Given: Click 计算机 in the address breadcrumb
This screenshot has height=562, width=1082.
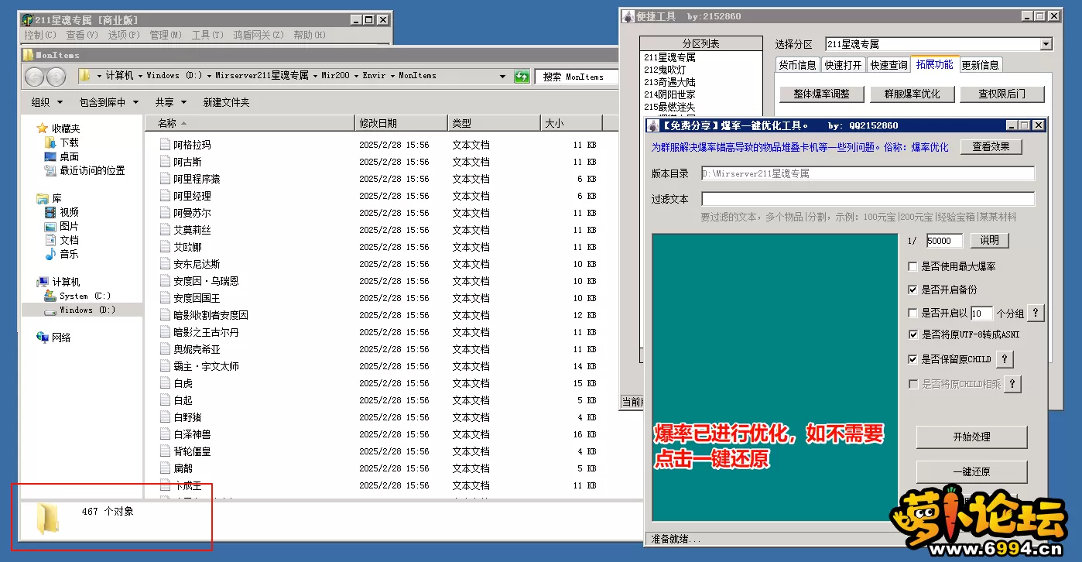Looking at the screenshot, I should [120, 76].
